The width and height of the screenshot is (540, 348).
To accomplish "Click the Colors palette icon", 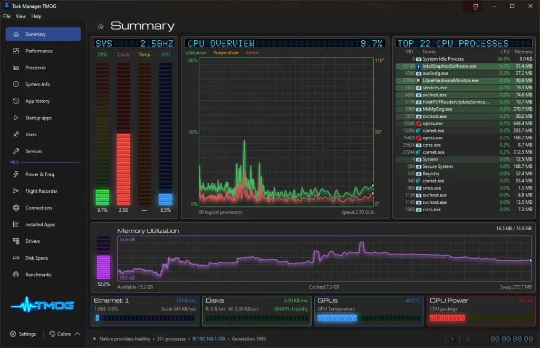I will [52, 334].
